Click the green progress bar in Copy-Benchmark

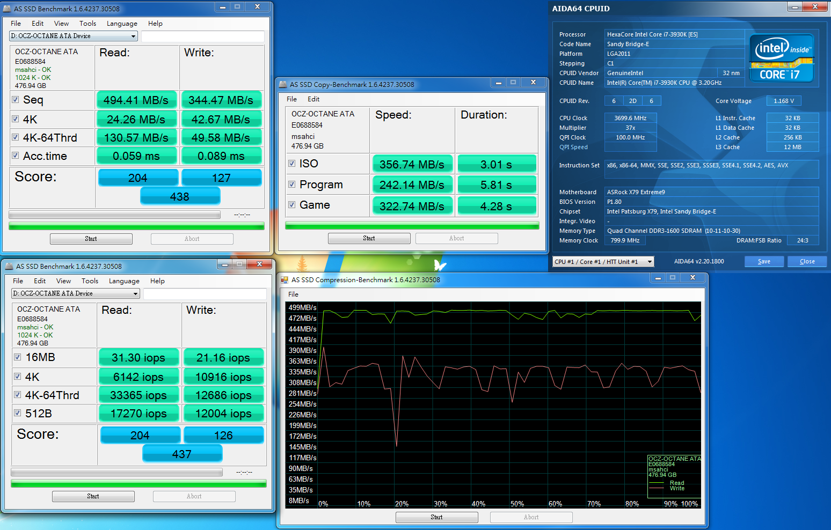(412, 226)
